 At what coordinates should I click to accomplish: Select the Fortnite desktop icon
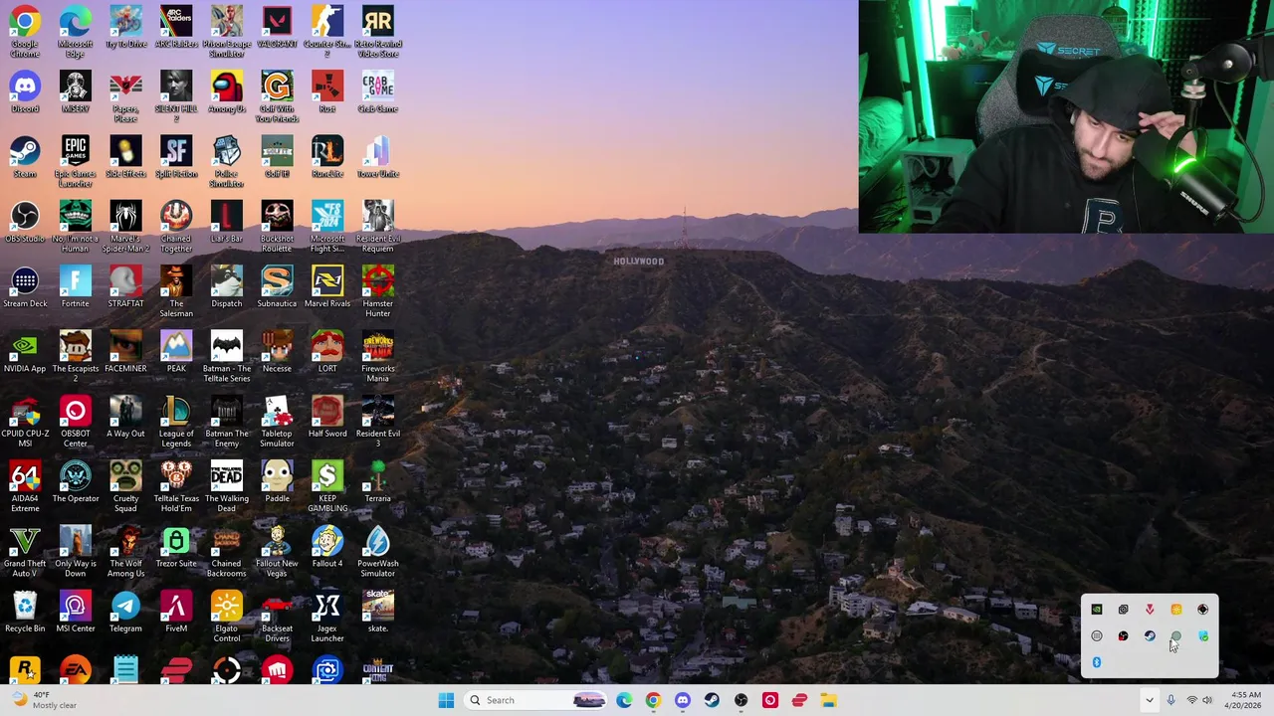click(x=75, y=286)
